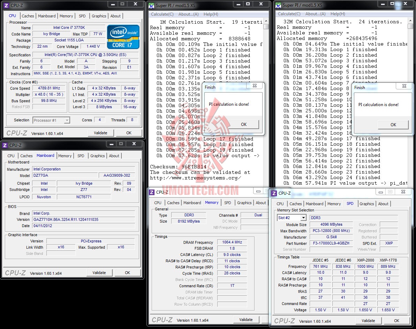Click the motherboard model DZ77GA field

point(65,176)
